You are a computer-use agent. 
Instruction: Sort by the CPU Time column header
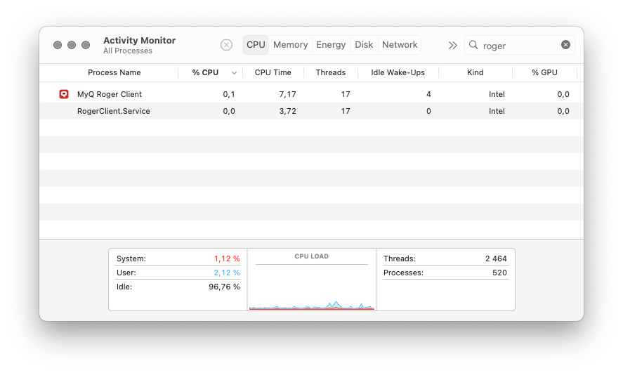coord(273,73)
